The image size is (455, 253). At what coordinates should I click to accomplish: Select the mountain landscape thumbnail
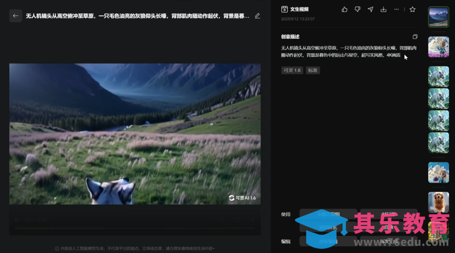point(438,17)
